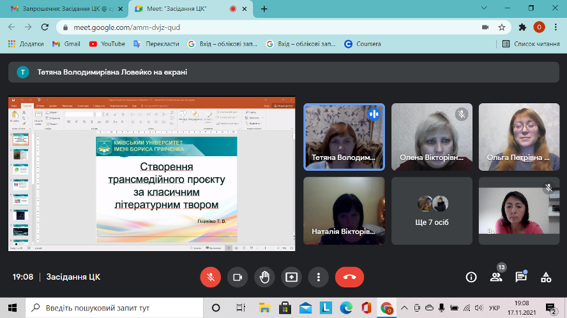
Task: Open Mail app from the taskbar
Action: point(306,308)
